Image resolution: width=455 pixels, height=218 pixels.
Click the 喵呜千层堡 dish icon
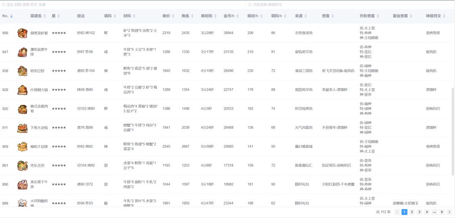pos(22,147)
